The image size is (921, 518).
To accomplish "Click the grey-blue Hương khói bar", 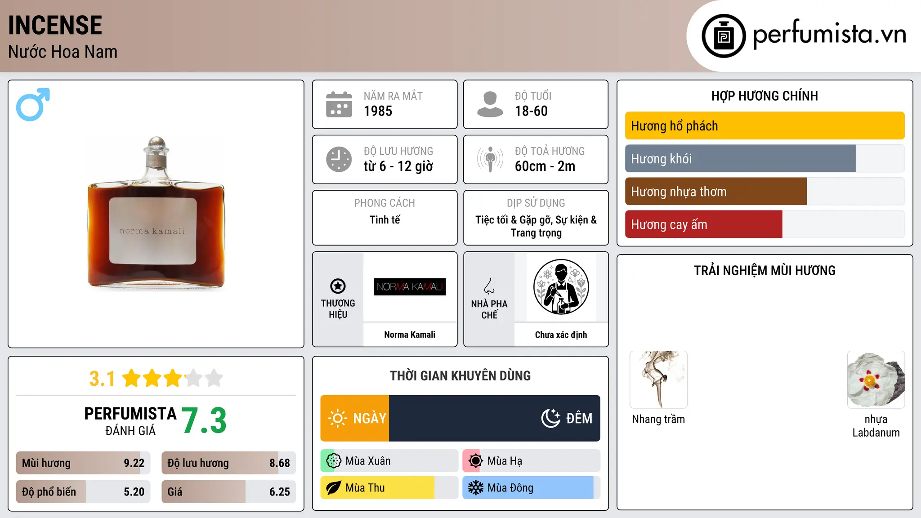I will point(740,159).
